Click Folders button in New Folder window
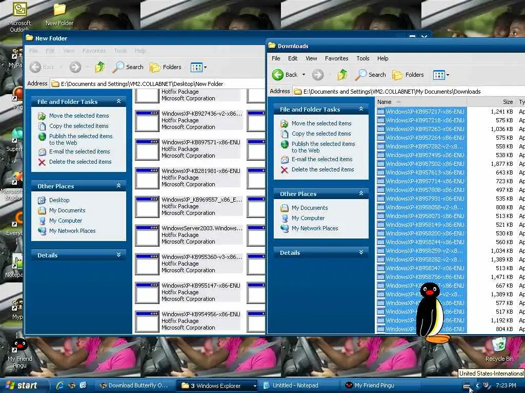Viewport: 525px width, 393px height. pos(166,67)
